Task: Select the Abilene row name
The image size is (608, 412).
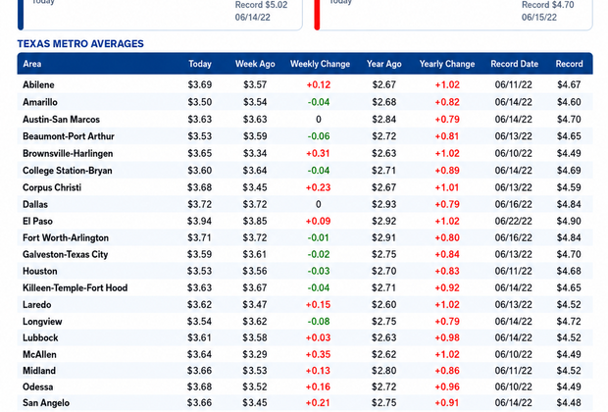Action: point(38,85)
